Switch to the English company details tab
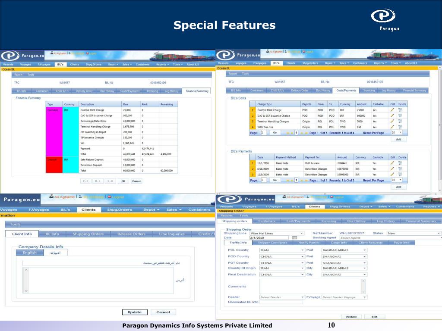This screenshot has height=331, width=442. coord(30,253)
